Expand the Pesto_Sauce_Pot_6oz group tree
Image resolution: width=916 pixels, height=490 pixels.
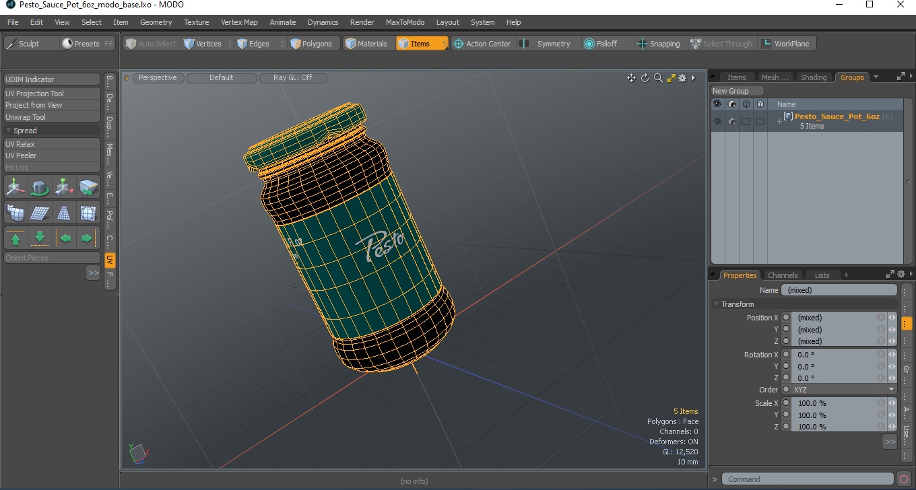point(779,121)
